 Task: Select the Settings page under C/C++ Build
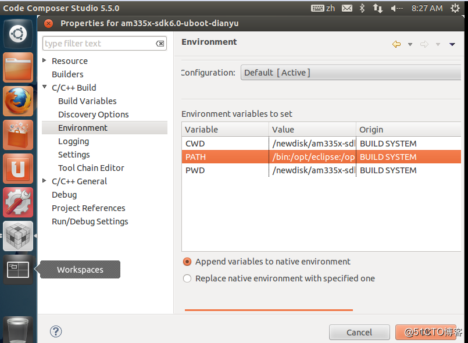coord(74,155)
